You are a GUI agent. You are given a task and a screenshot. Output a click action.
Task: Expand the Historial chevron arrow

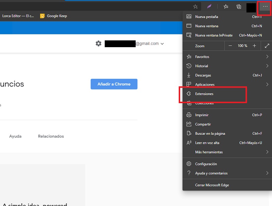(267, 66)
